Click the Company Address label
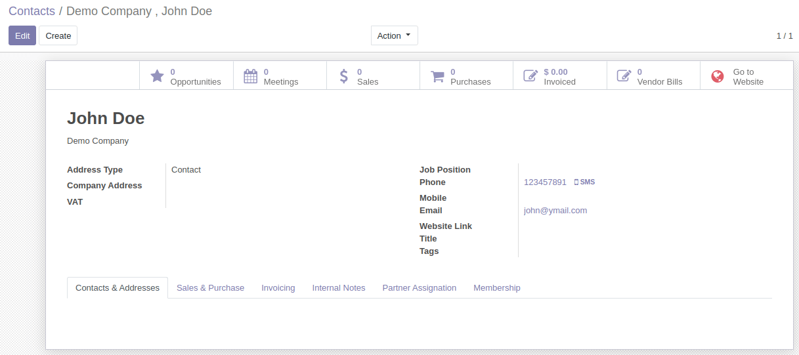799x355 pixels. 104,185
